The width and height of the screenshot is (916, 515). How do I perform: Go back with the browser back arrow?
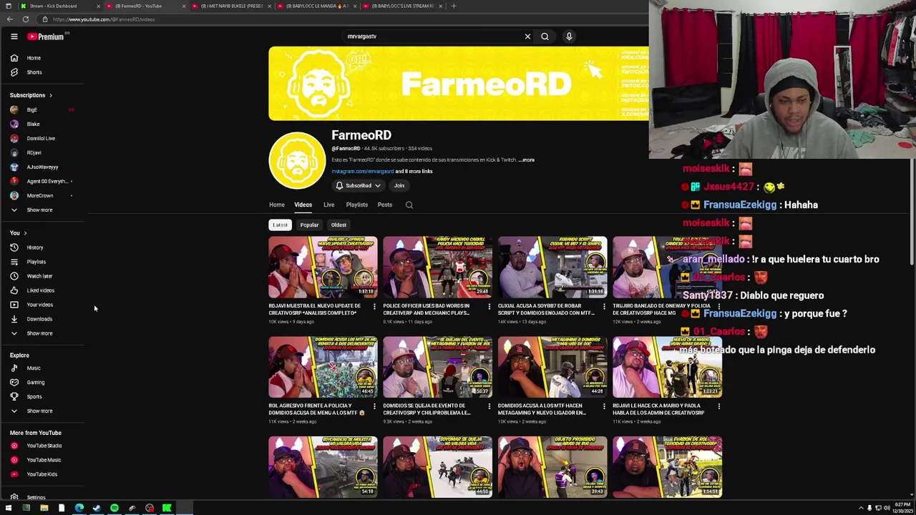pyautogui.click(x=10, y=19)
